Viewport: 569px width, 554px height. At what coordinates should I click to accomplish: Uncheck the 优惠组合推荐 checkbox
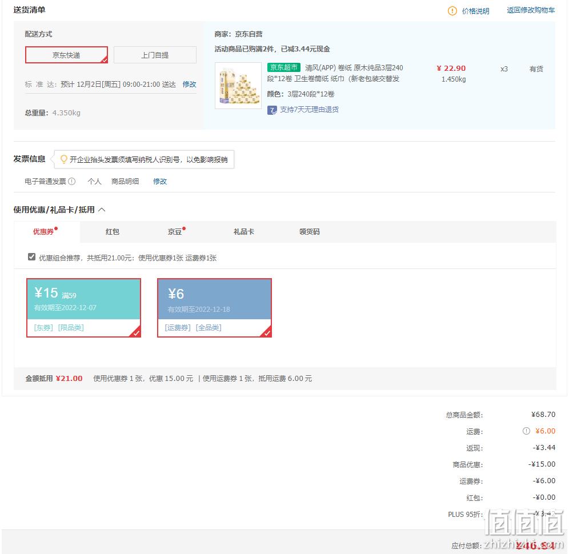coord(31,257)
